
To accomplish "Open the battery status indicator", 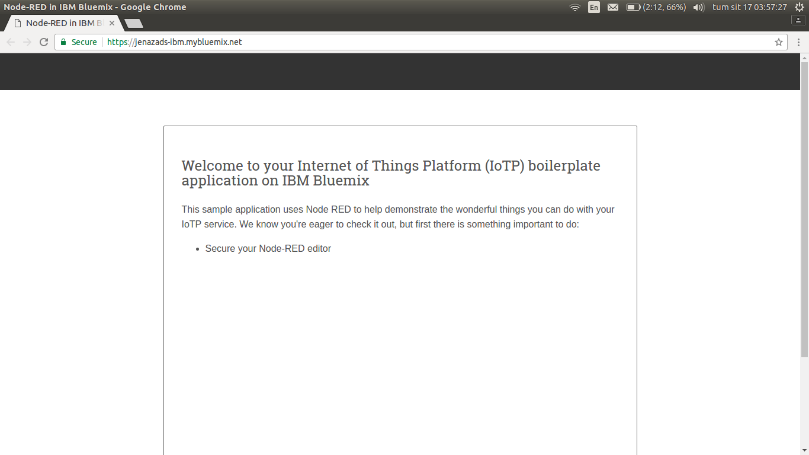I will tap(656, 7).
